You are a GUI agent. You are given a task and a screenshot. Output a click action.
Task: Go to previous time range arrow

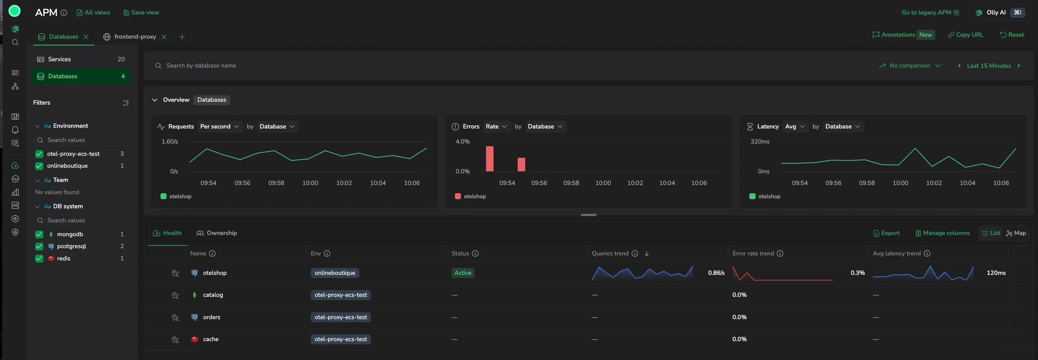click(959, 66)
